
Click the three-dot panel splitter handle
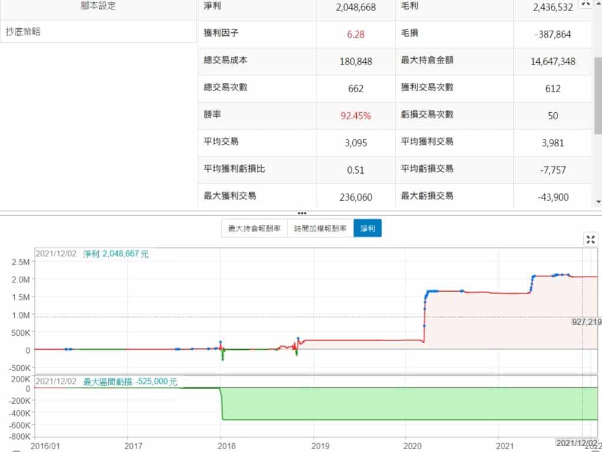[x=302, y=213]
